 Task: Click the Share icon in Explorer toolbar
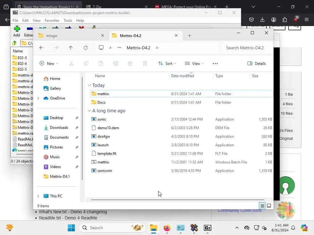(130, 64)
